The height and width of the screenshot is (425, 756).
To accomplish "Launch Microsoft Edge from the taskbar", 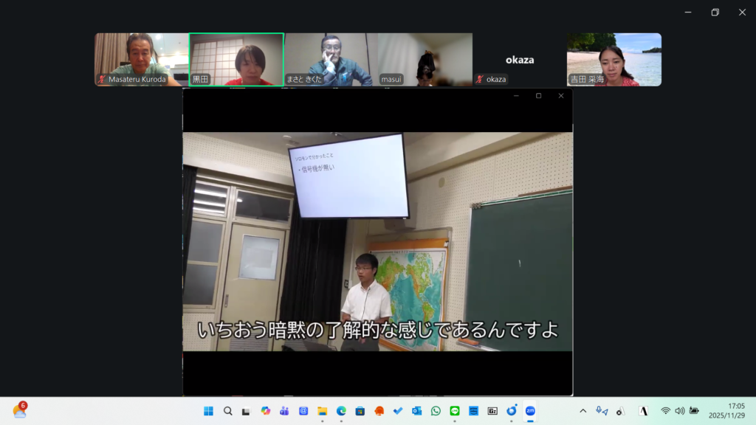I will click(341, 411).
